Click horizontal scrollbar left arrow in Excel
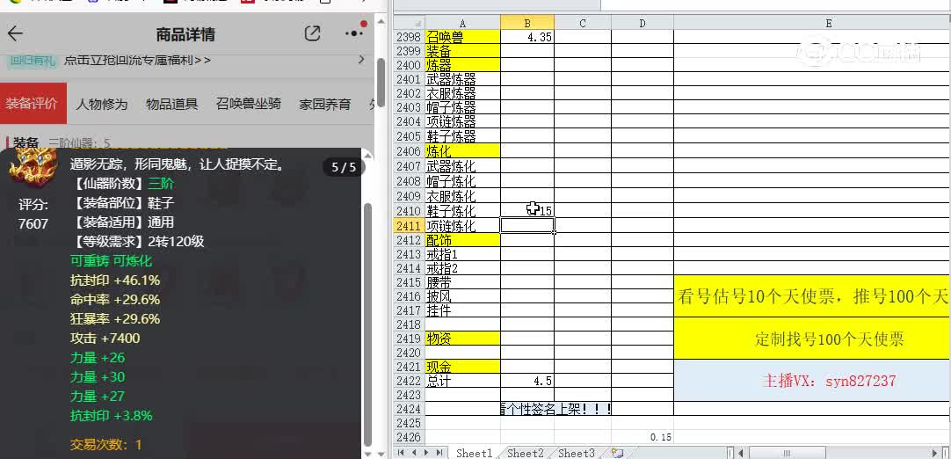Image resolution: width=951 pixels, height=459 pixels. click(743, 453)
